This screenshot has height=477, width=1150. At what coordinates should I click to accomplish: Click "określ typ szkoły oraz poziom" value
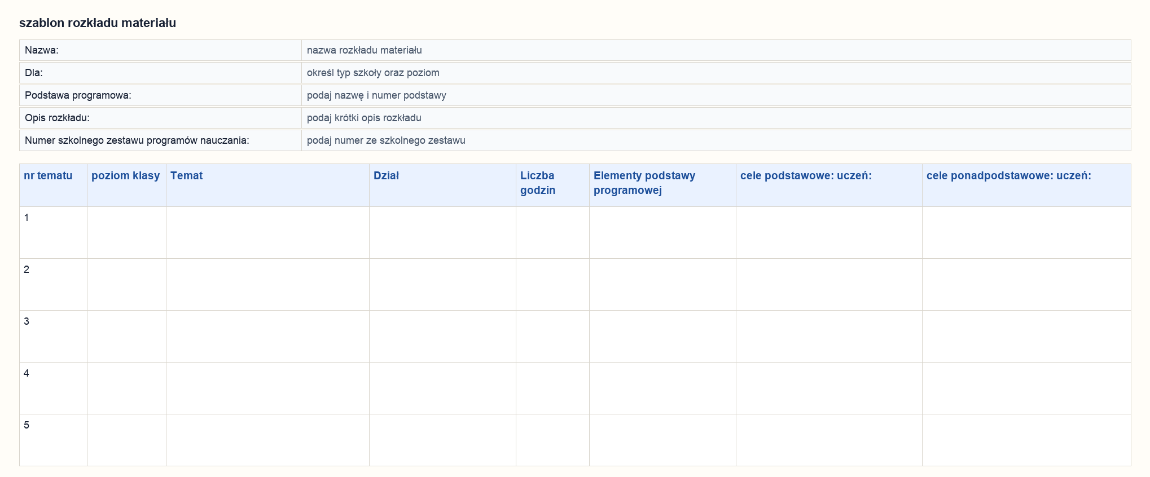point(373,73)
